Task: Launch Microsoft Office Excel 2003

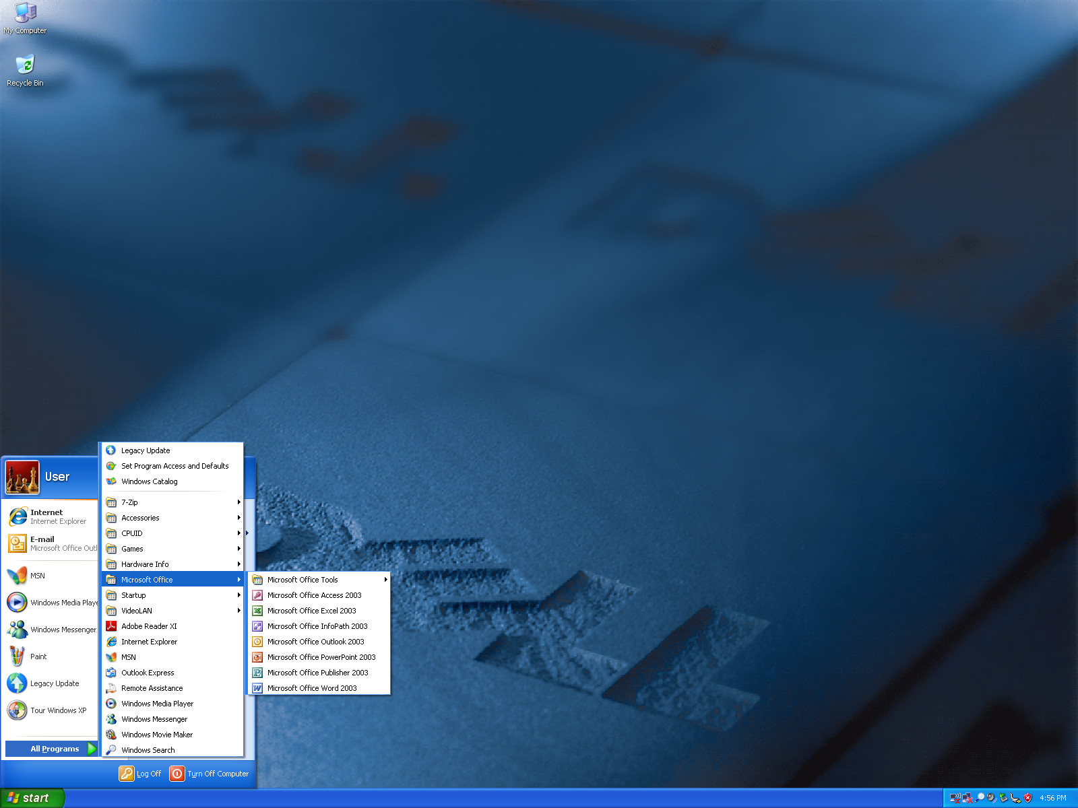Action: click(x=319, y=611)
